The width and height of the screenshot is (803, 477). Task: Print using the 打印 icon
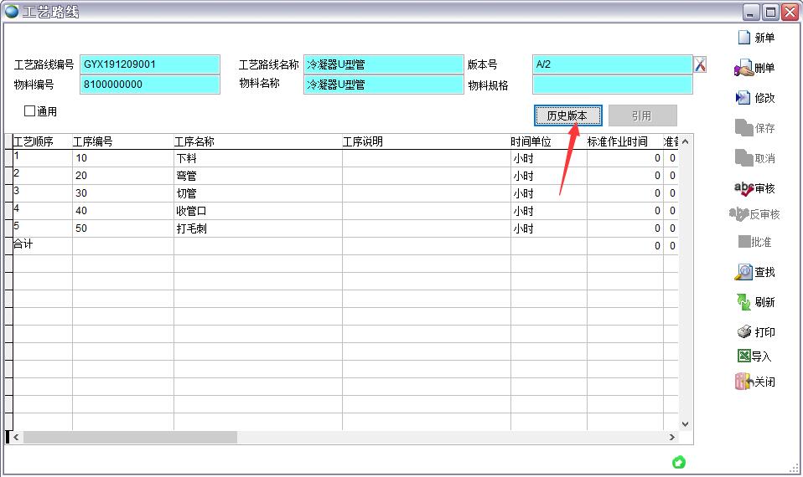tap(743, 332)
